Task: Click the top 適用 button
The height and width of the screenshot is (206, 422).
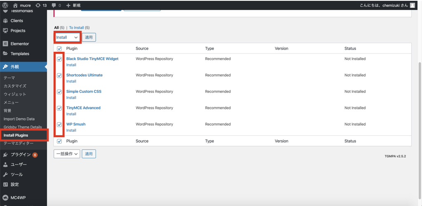Action: click(x=89, y=37)
